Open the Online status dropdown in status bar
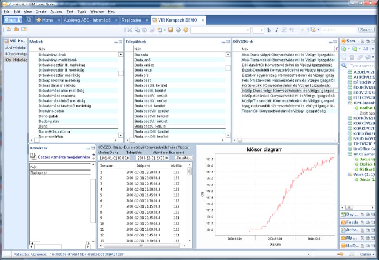The height and width of the screenshot is (260, 379). [367, 254]
